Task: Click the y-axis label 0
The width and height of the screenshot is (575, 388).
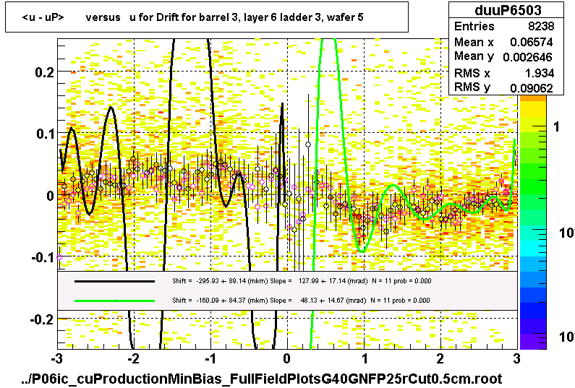Action: [x=51, y=196]
